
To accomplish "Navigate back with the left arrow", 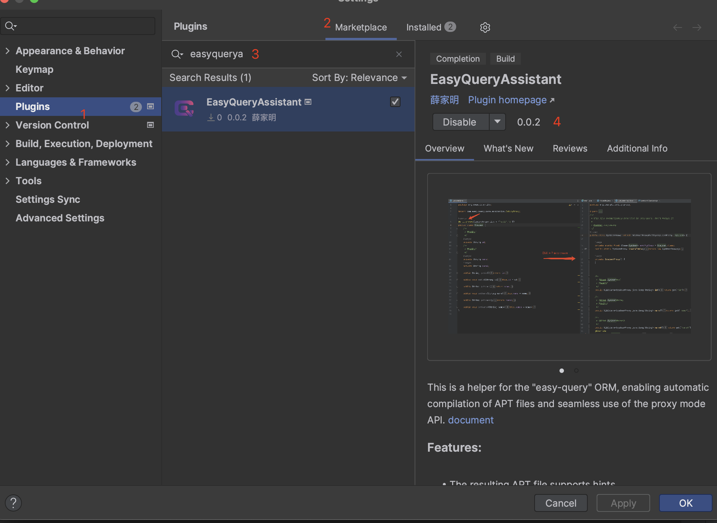I will (677, 27).
